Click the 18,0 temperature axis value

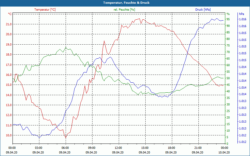[x=9, y=55]
